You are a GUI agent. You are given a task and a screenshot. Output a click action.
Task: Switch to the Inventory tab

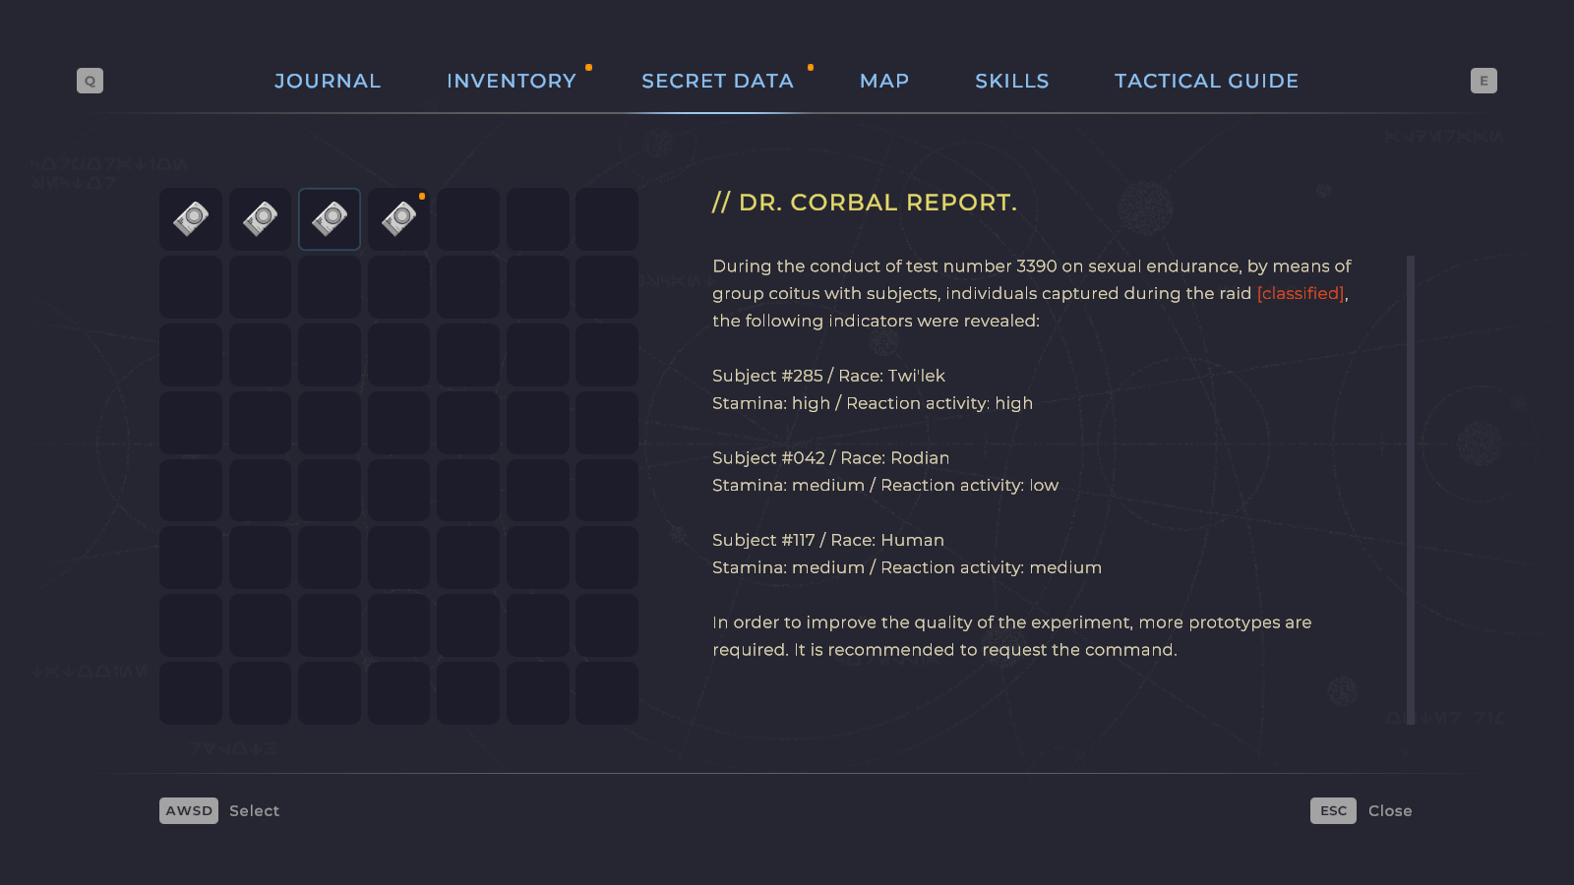[512, 81]
